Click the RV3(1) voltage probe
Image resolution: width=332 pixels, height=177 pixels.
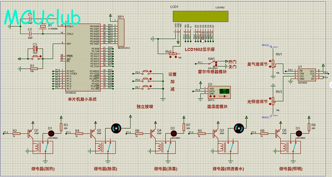tap(270, 117)
